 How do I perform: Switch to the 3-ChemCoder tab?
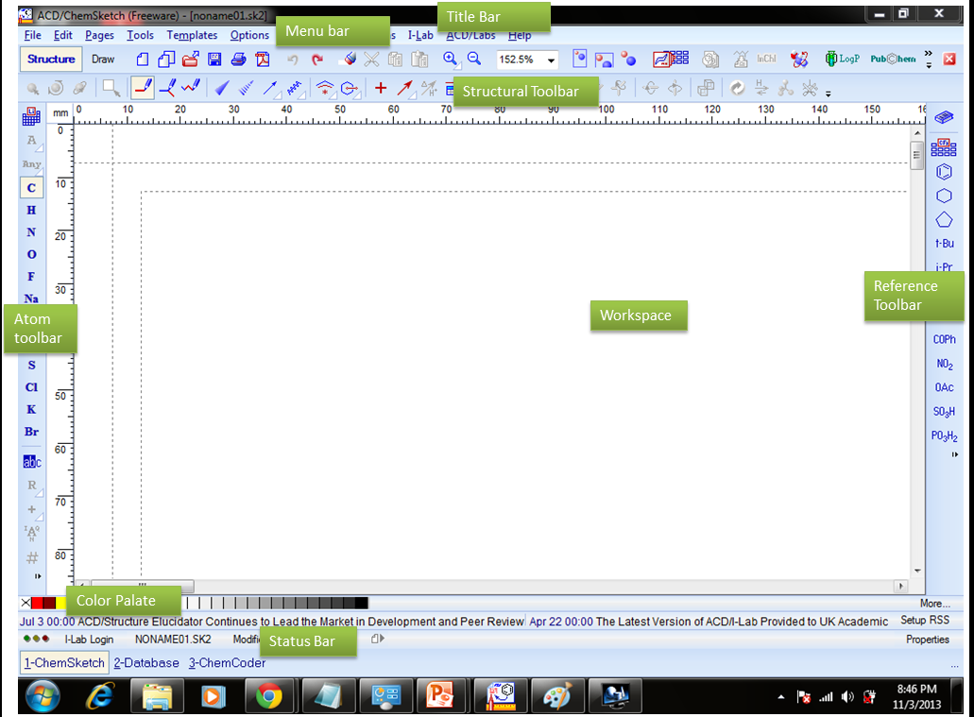[x=227, y=663]
